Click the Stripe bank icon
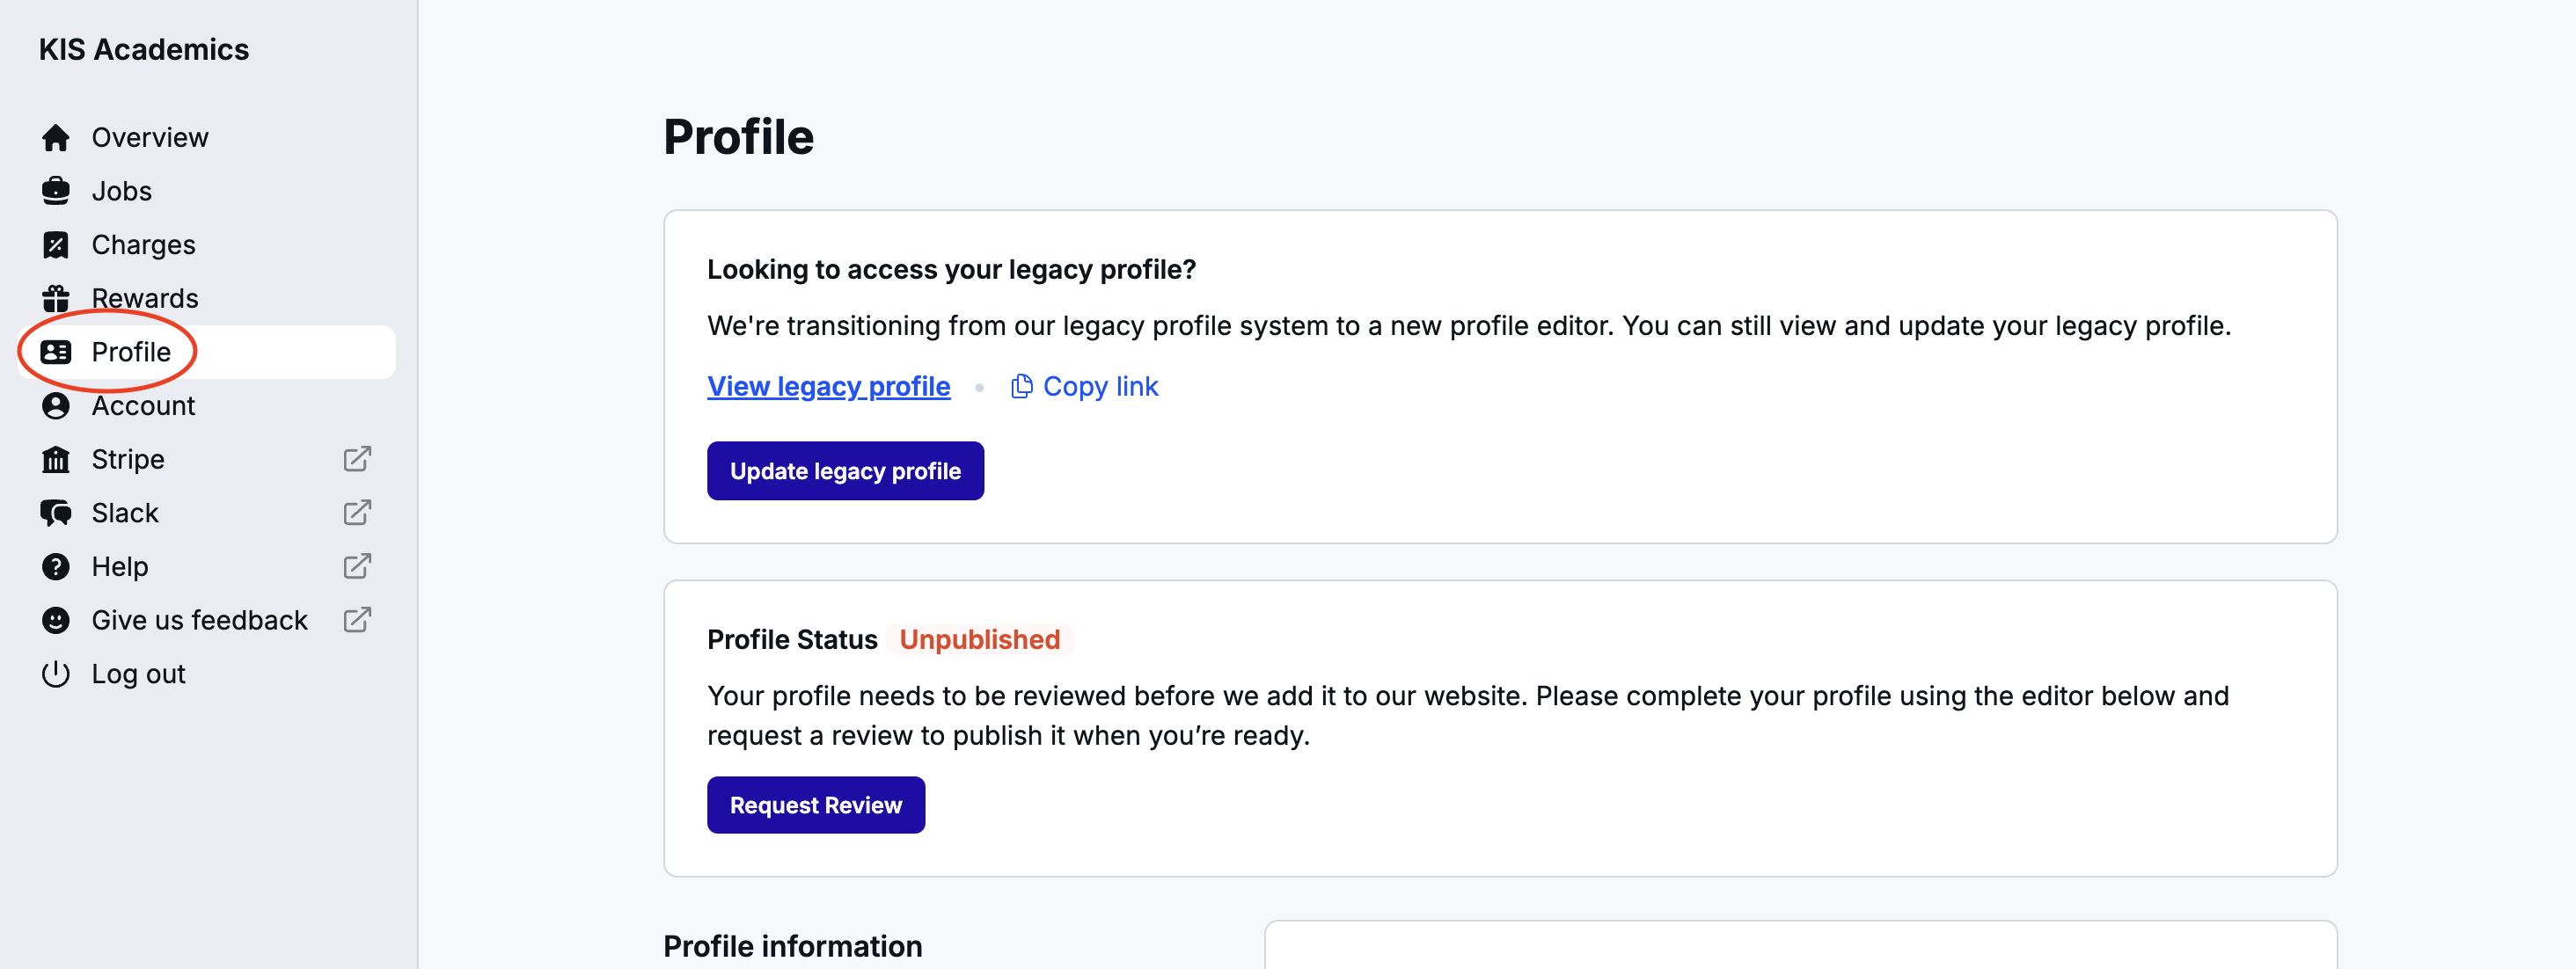The height and width of the screenshot is (969, 2576). 56,458
